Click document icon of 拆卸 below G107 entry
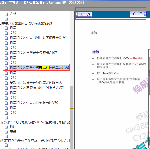The width and height of the screenshot is (150, 149). click(x=6, y=58)
